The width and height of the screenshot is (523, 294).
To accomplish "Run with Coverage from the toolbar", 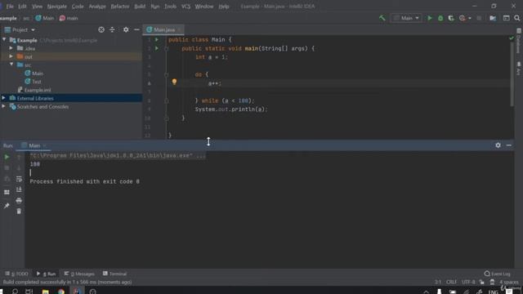I will (x=451, y=18).
